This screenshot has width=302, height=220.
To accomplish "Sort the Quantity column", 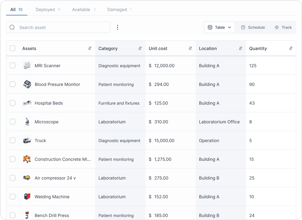I will coord(291,48).
